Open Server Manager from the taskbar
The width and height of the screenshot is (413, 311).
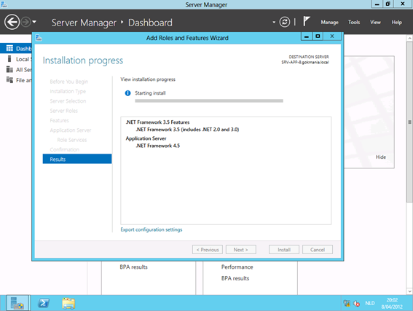tap(17, 303)
